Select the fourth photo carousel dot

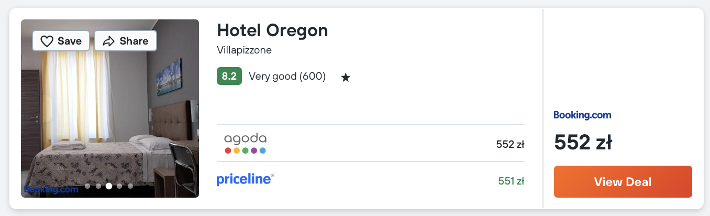(x=119, y=186)
